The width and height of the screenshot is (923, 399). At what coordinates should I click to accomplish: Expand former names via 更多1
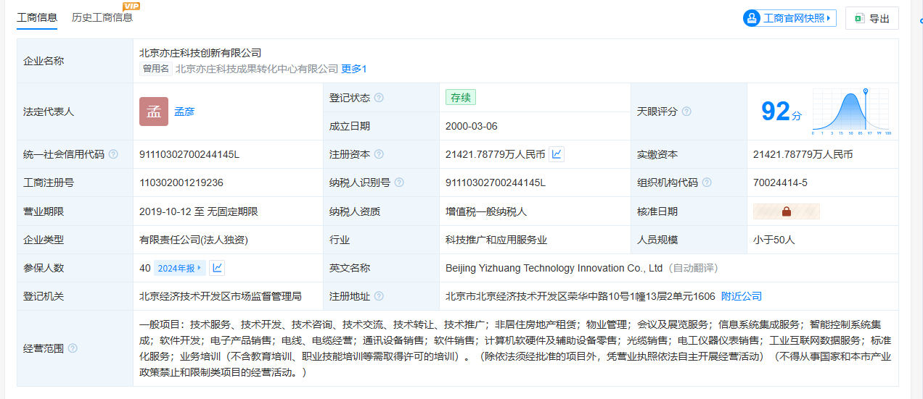(x=354, y=69)
